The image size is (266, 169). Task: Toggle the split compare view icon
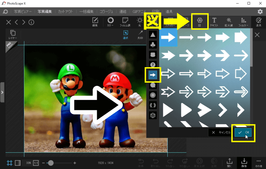(18, 163)
